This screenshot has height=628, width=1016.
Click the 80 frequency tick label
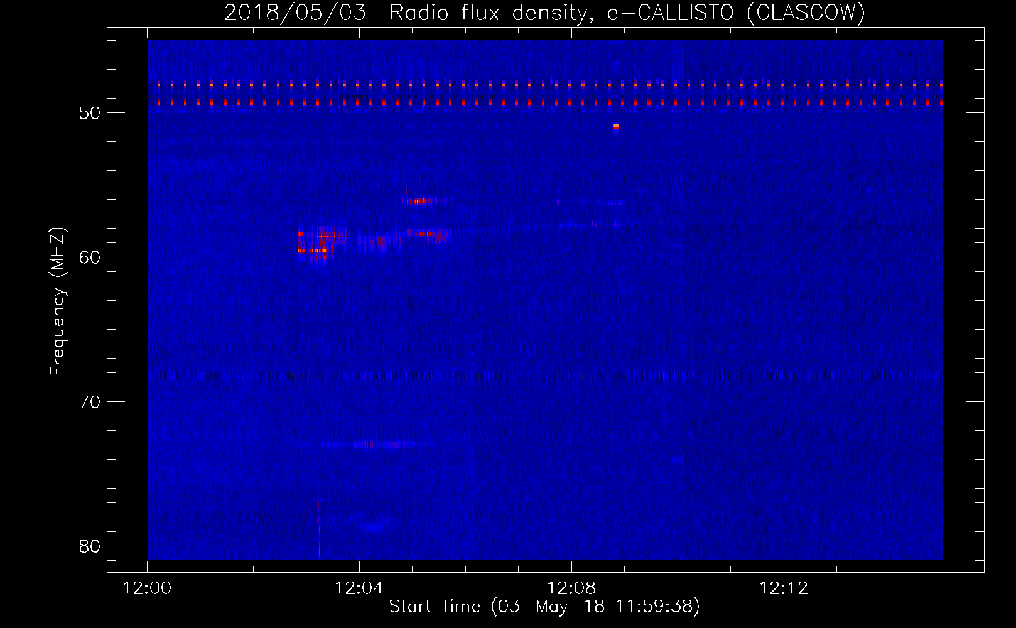pos(90,546)
